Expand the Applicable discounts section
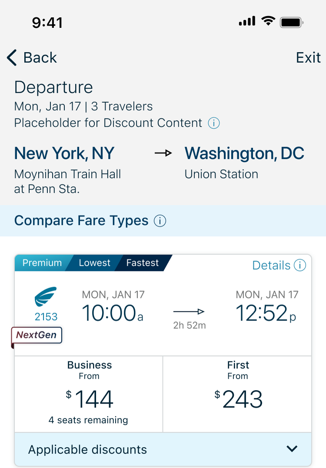The image size is (326, 468). [163, 449]
